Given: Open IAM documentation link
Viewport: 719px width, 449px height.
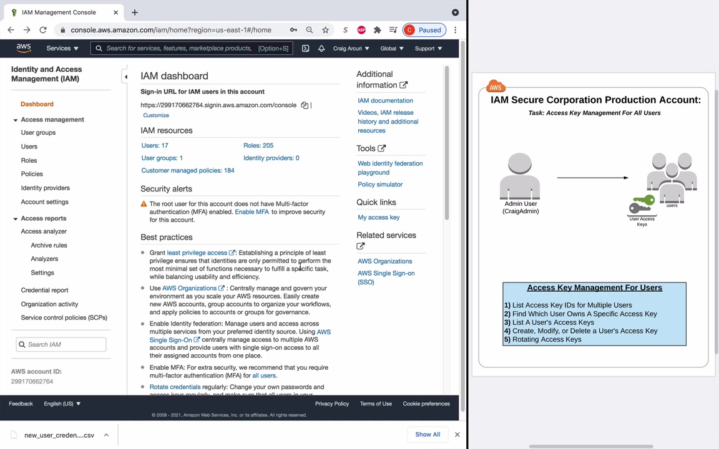Looking at the screenshot, I should (x=386, y=100).
